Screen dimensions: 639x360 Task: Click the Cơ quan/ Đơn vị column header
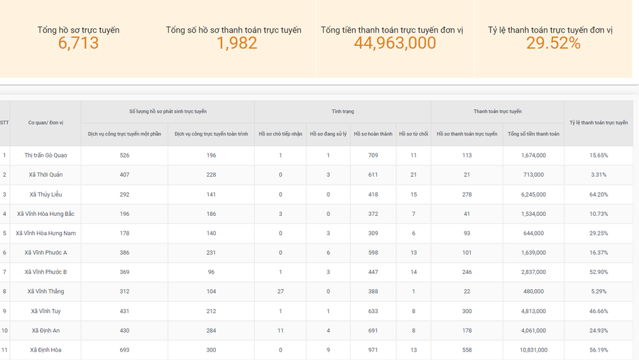point(45,123)
